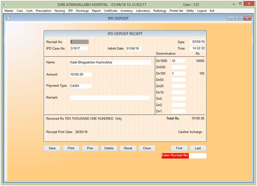Screen dimensions: 257x186
Task: Go to previous receipt with Prev
Action: coord(90,148)
